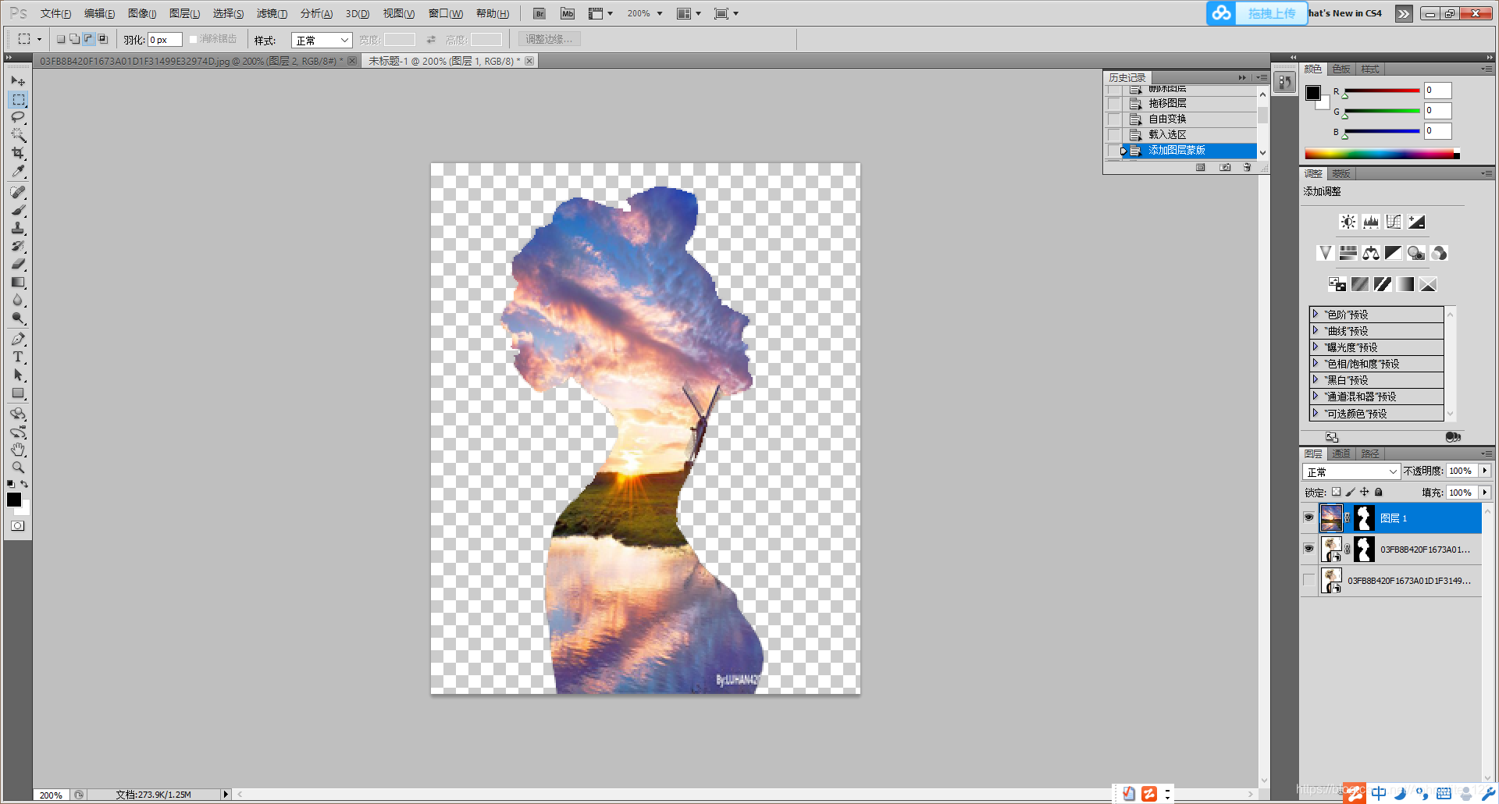Select the Move tool
Viewport: 1499px width, 804px height.
[x=18, y=80]
